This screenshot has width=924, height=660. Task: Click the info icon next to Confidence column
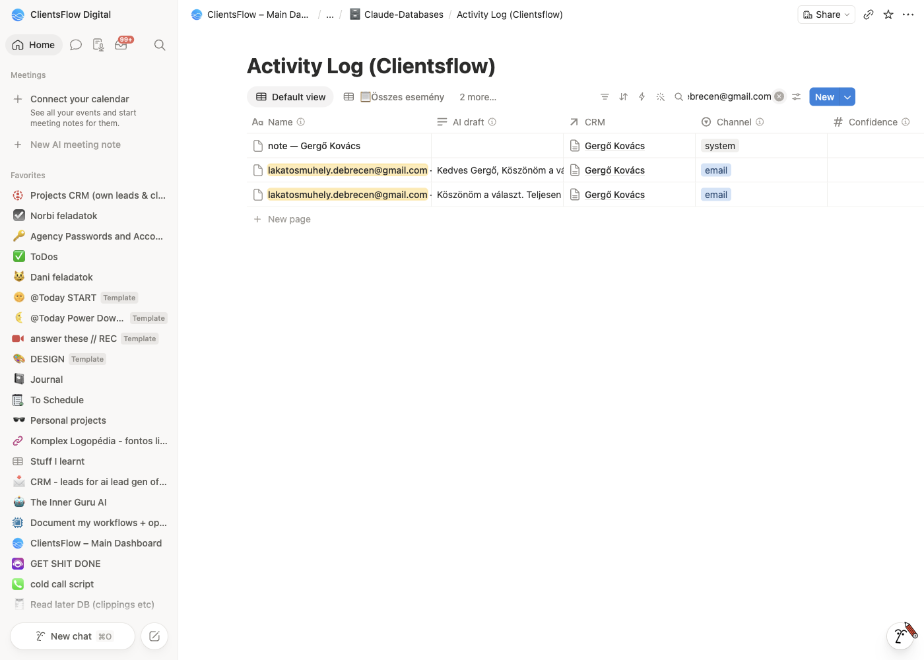point(906,122)
